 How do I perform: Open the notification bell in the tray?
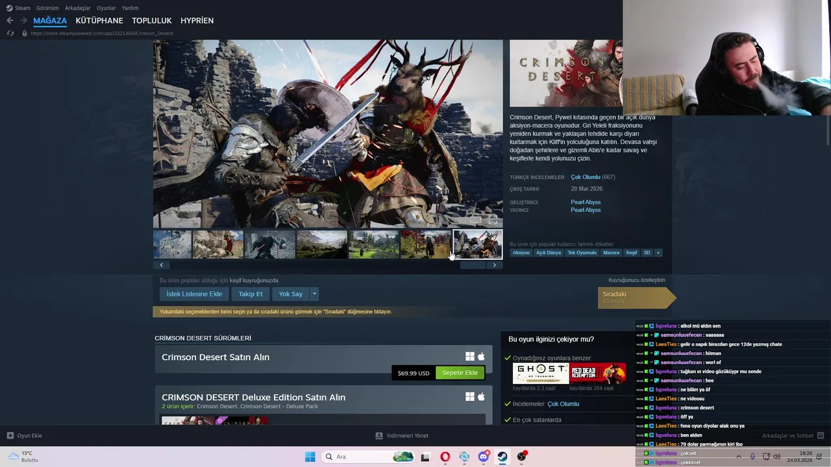click(x=820, y=457)
